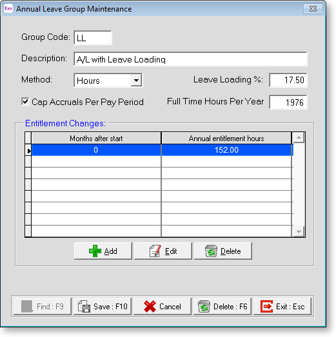Click the notepad Edit icon
This screenshot has height=337, width=336.
coord(155,251)
